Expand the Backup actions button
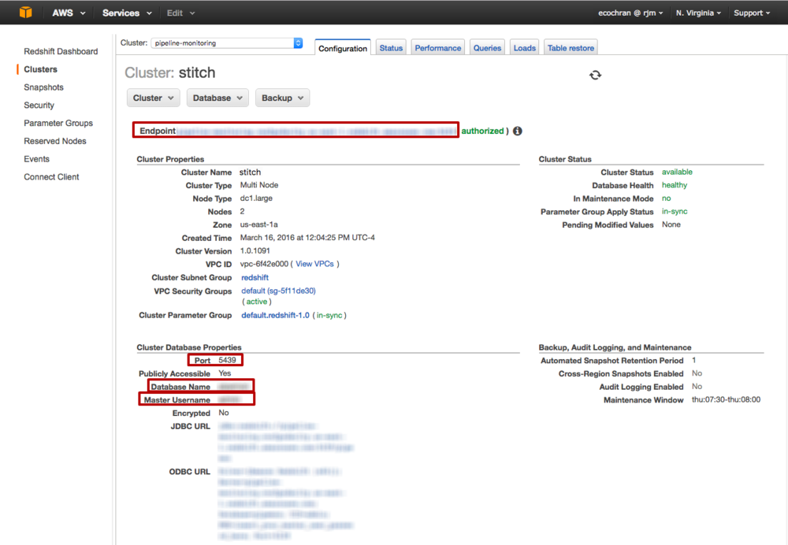Screen dimensions: 788x545 pos(282,98)
